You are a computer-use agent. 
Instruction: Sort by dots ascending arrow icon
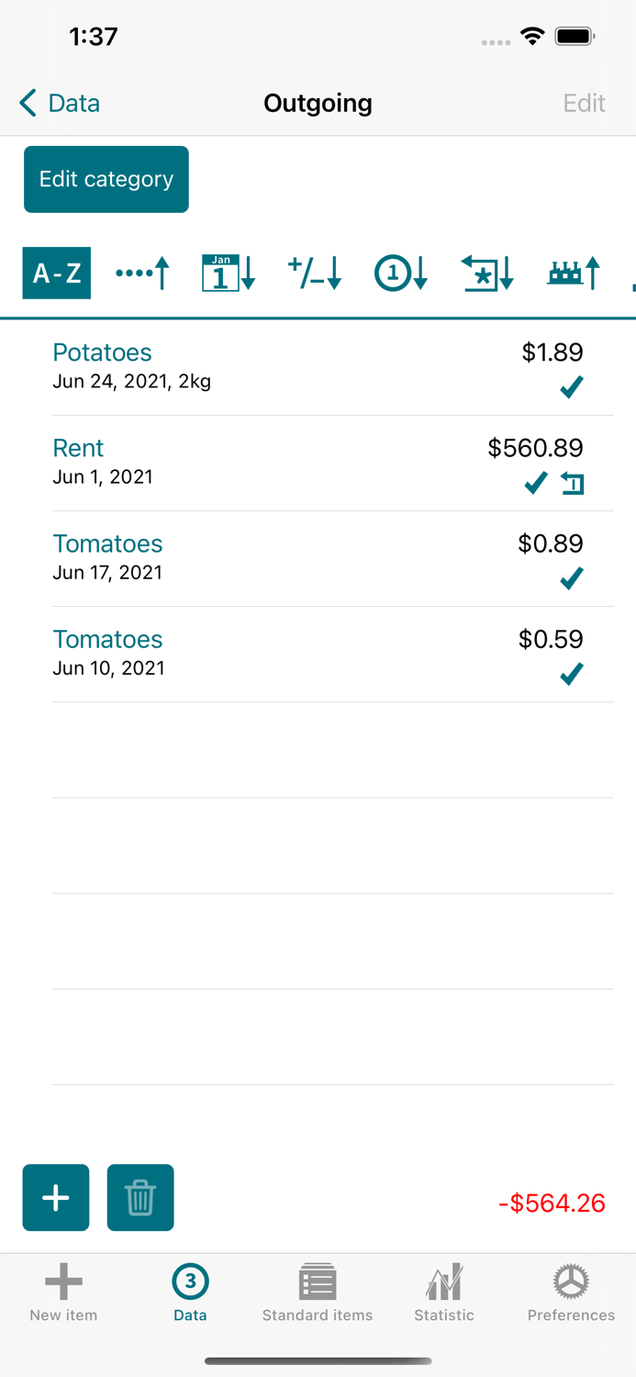[x=142, y=273]
